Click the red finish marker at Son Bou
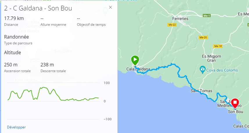Image resolution: width=249 pixels, height=133 pixels. click(x=235, y=103)
